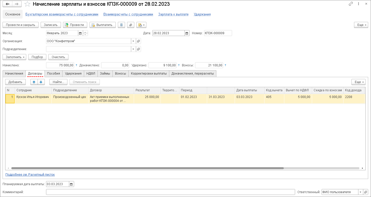Show help for the Удержано amount
Screen dimensions: 371x197
(179, 65)
